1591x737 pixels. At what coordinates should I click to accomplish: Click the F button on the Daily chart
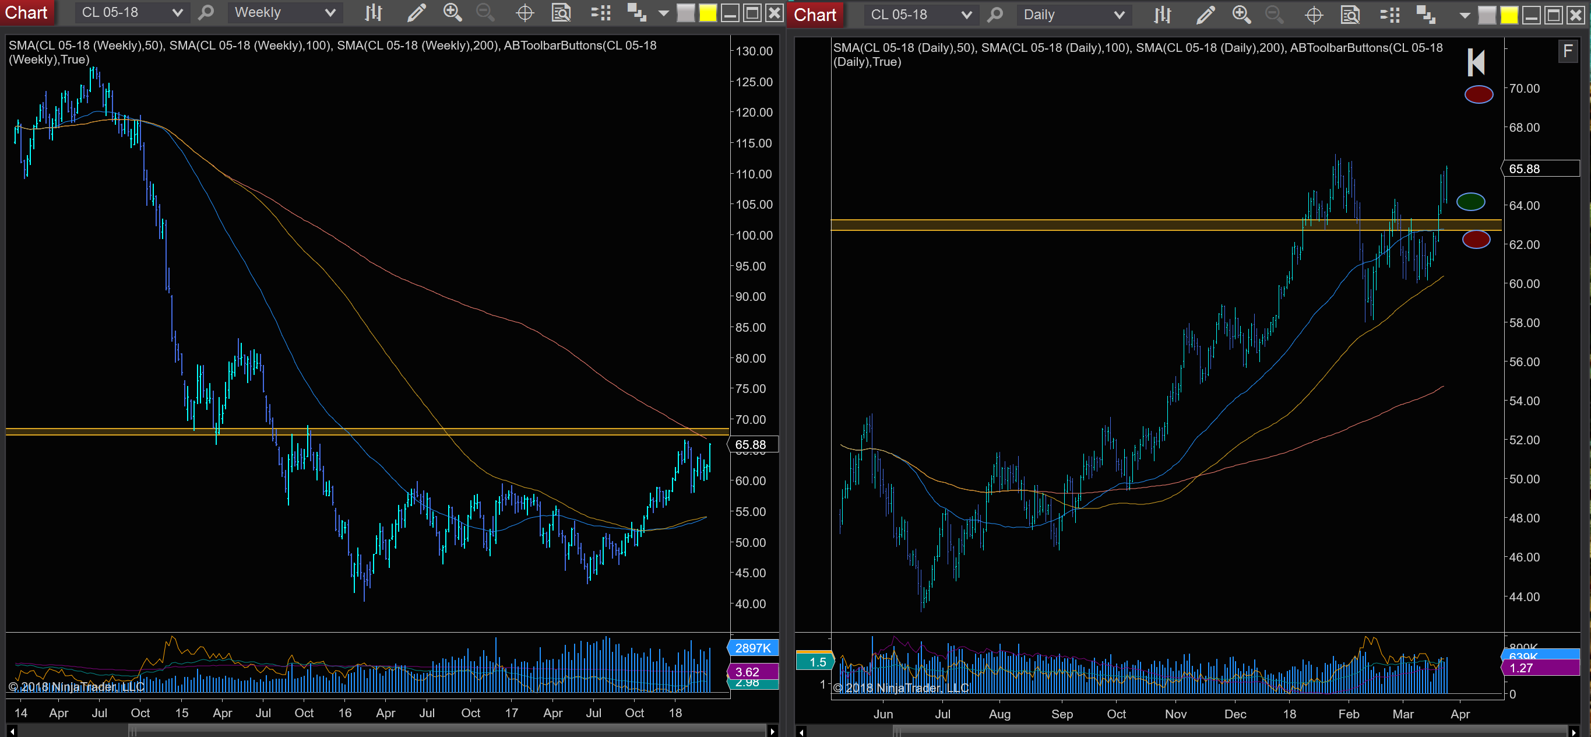tap(1568, 51)
